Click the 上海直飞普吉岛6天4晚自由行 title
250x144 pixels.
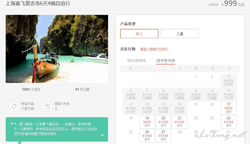tap(38, 3)
